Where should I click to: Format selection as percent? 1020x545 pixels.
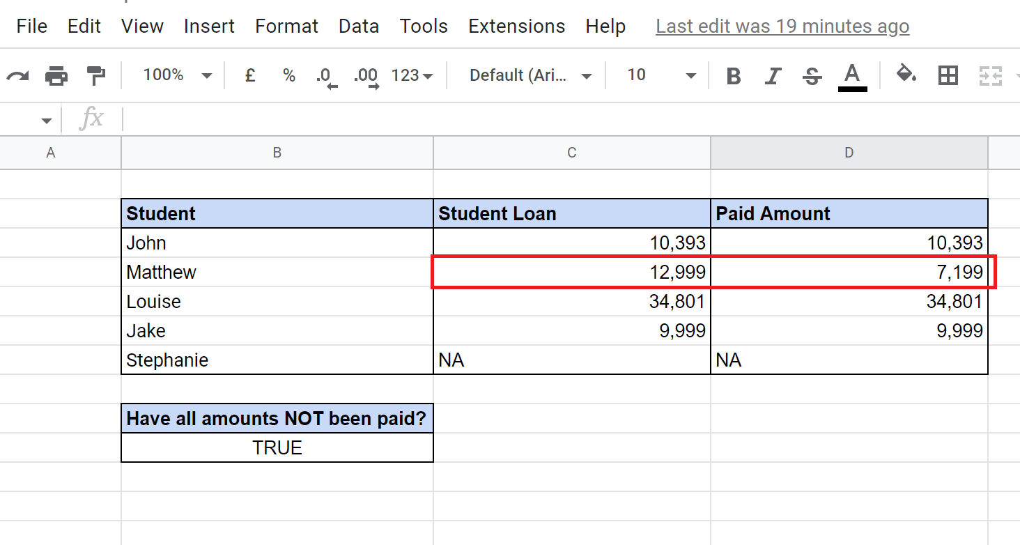coord(288,75)
